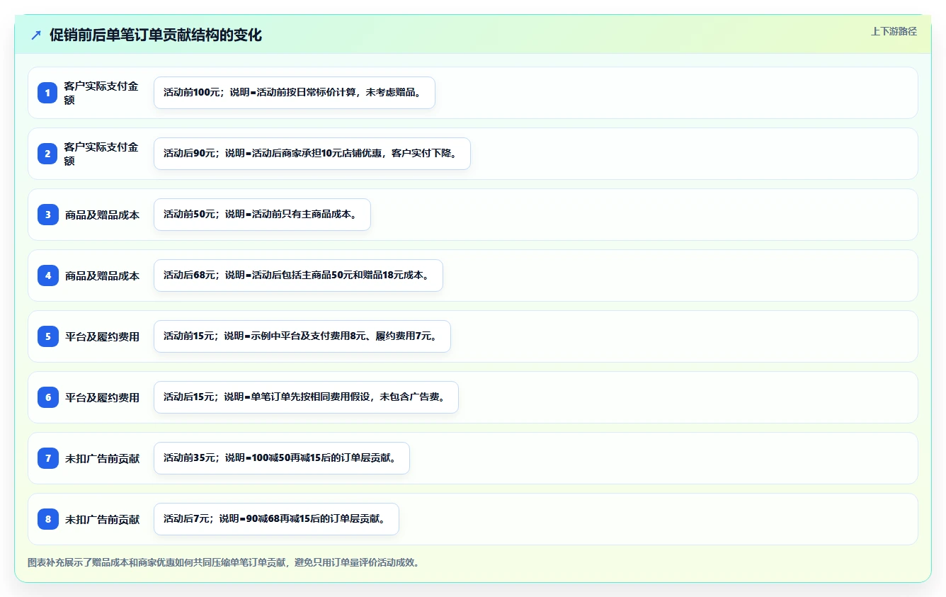Image resolution: width=946 pixels, height=597 pixels.
Task: Click the arrow icon beside the chart title
Action: [x=36, y=35]
